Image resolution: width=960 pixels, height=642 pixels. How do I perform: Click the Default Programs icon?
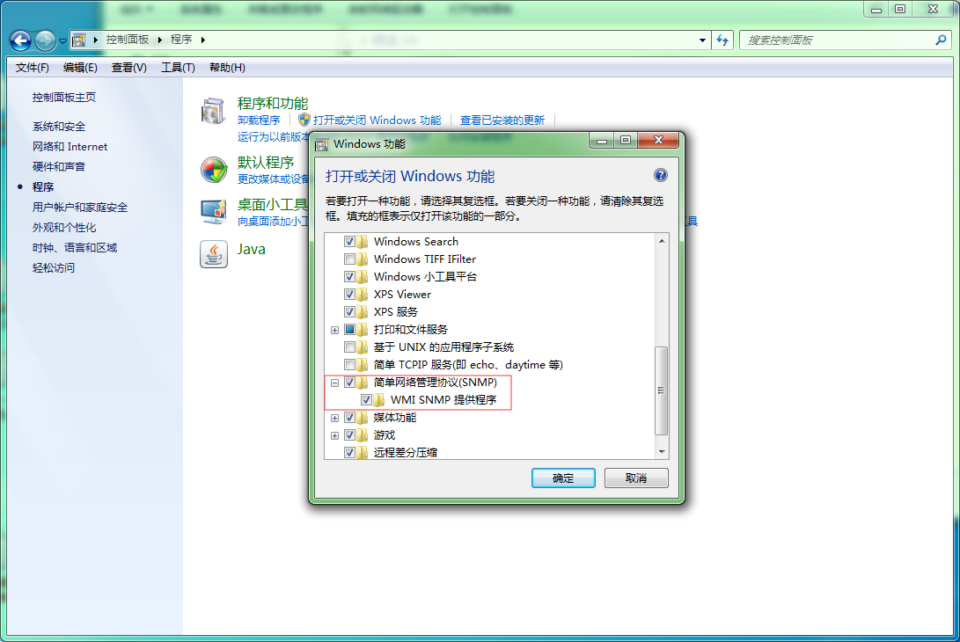point(214,170)
